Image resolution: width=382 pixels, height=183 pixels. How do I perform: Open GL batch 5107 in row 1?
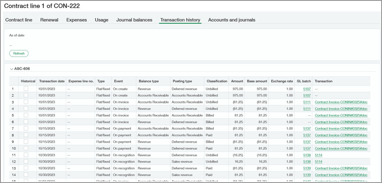pyautogui.click(x=306, y=89)
